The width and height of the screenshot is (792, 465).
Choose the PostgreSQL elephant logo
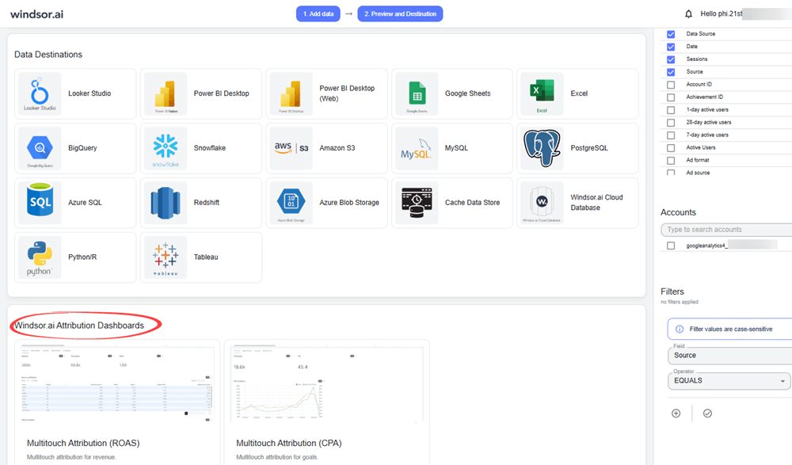(x=542, y=148)
